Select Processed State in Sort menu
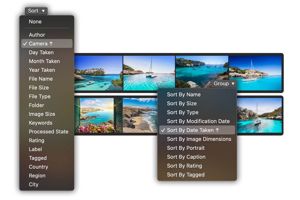The width and height of the screenshot is (300, 200). (x=47, y=131)
